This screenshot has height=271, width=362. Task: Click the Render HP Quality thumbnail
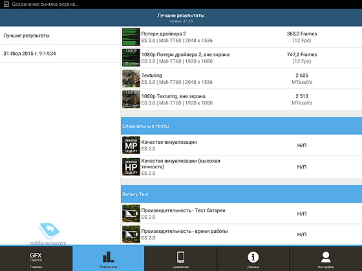[131, 166]
